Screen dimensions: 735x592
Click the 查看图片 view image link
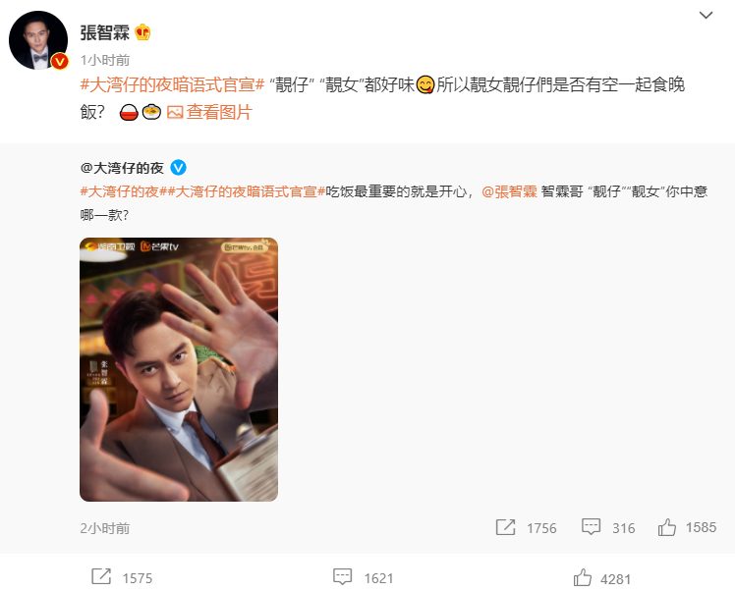coord(219,112)
